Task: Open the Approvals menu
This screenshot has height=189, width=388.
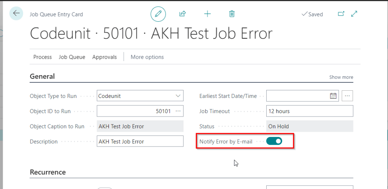Action: (104, 57)
